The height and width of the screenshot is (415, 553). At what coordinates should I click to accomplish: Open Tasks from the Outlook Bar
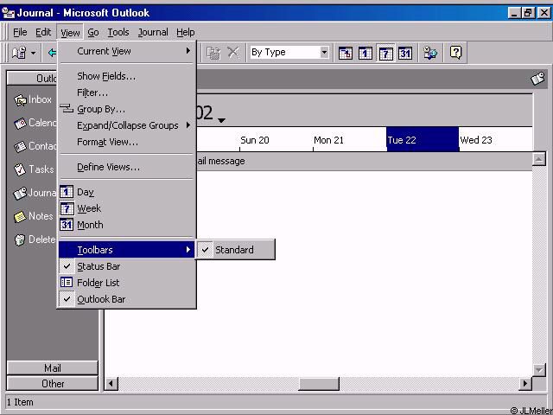[34, 169]
